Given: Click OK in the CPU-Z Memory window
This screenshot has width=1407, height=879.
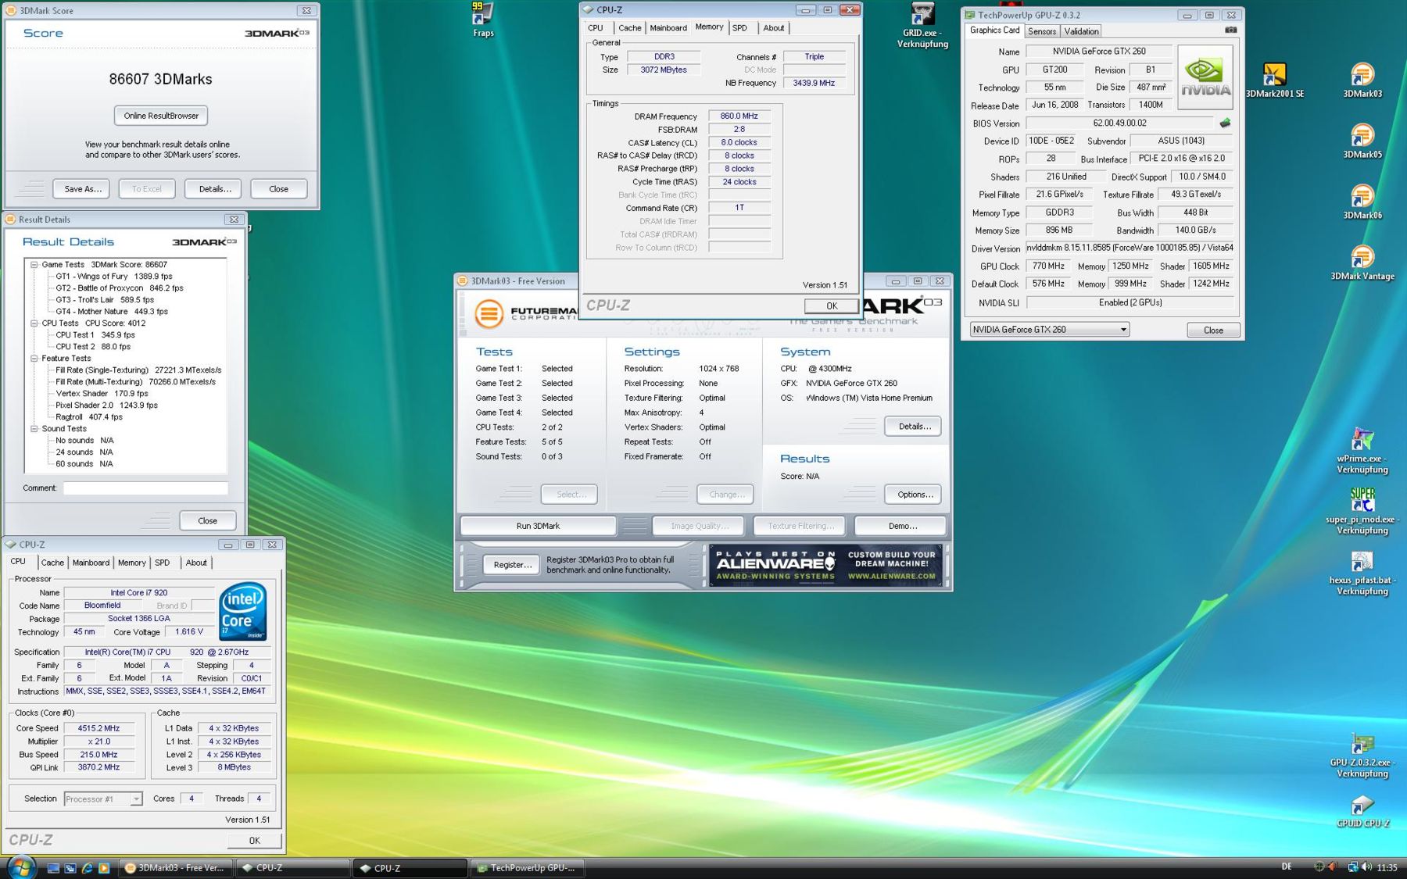Looking at the screenshot, I should [832, 306].
